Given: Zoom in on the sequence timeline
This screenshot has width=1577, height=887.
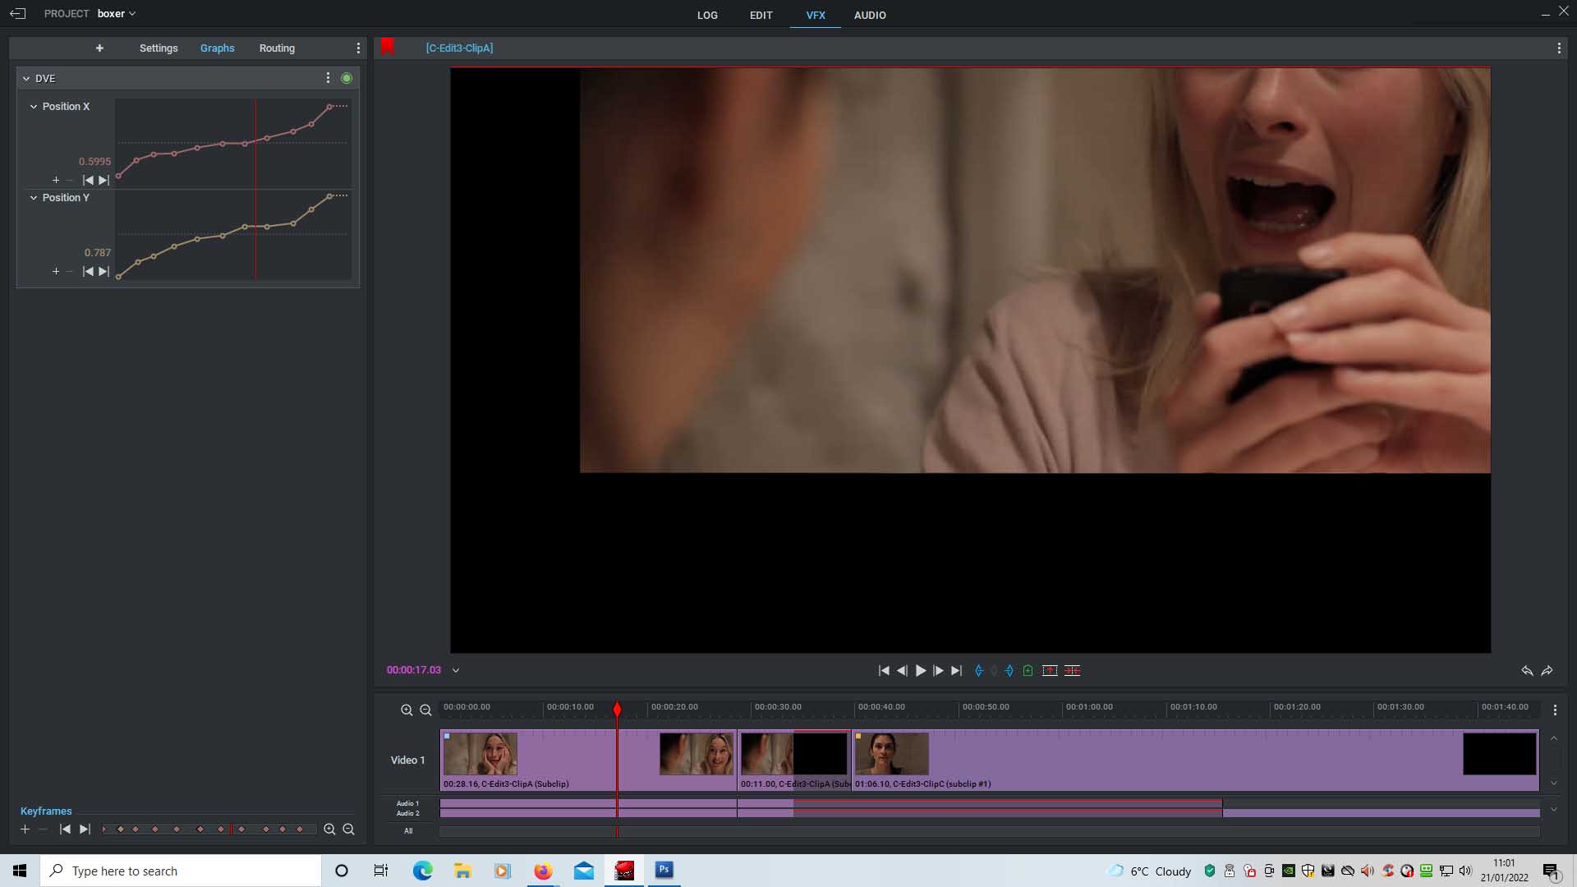Looking at the screenshot, I should (x=407, y=710).
